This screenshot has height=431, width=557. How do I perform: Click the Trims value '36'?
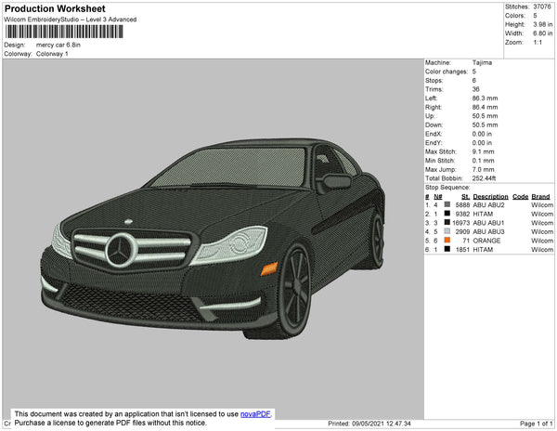tap(475, 89)
